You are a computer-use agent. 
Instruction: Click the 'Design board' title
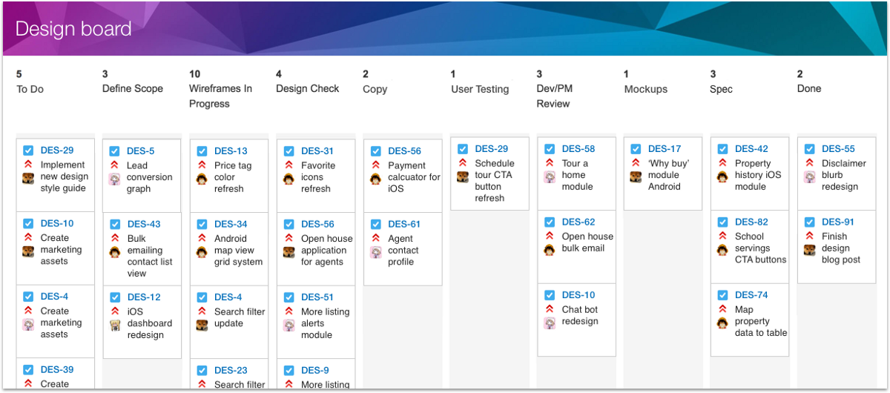point(73,29)
